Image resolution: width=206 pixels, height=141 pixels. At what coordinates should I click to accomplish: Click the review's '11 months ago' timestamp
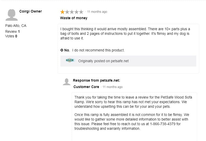click(x=97, y=12)
